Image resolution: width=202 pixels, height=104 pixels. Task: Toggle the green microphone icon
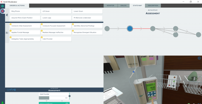2,103
